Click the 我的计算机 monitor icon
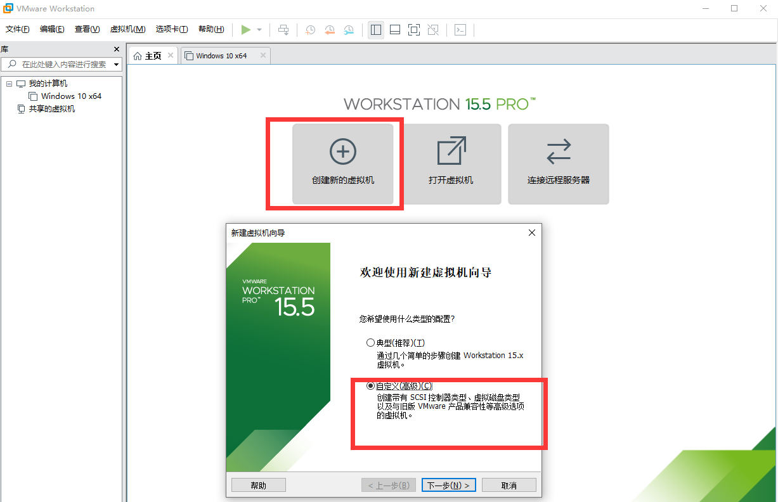This screenshot has width=778, height=502. (x=21, y=84)
